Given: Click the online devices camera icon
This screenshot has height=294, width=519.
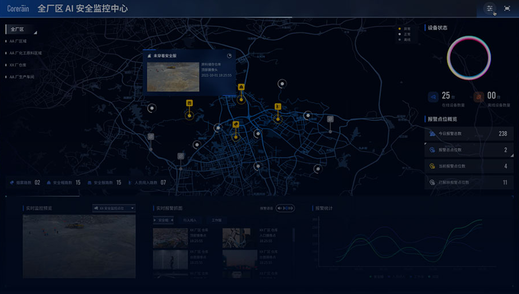Looking at the screenshot, I should pos(433,97).
